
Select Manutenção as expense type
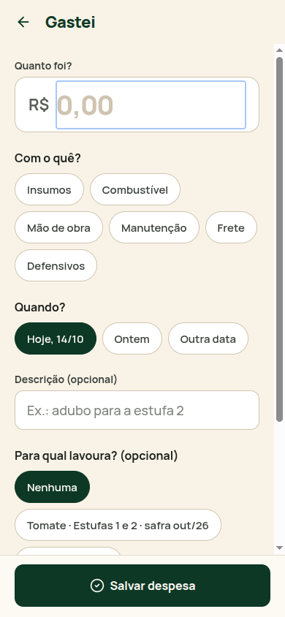pyautogui.click(x=154, y=227)
